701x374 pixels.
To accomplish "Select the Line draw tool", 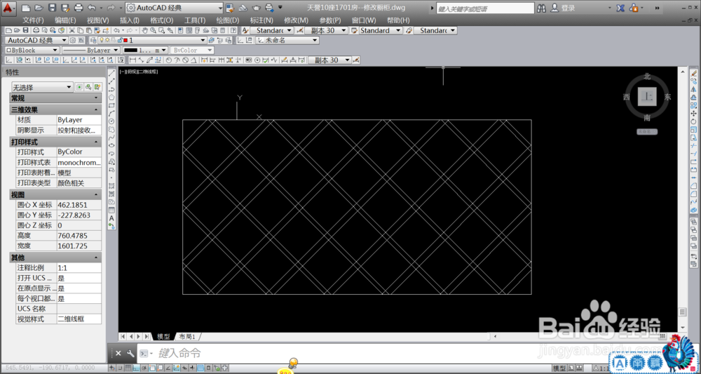I will (111, 72).
